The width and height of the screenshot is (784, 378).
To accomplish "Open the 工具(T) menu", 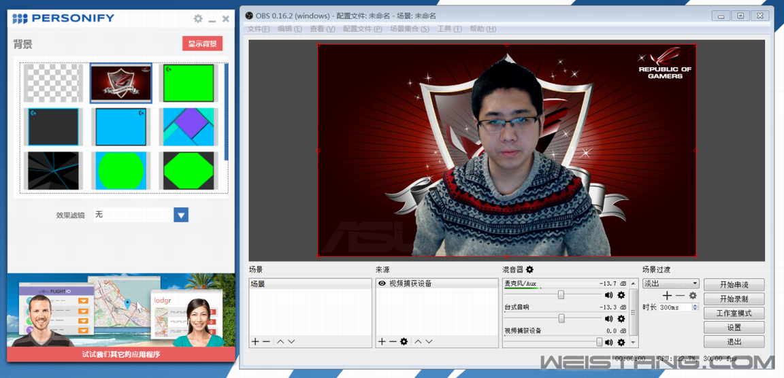I will (x=449, y=29).
